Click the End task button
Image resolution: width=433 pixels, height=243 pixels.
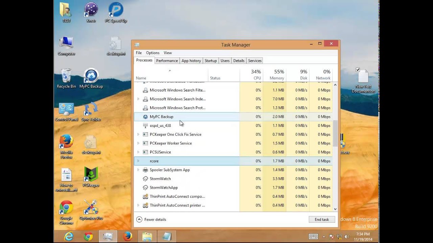(322, 219)
